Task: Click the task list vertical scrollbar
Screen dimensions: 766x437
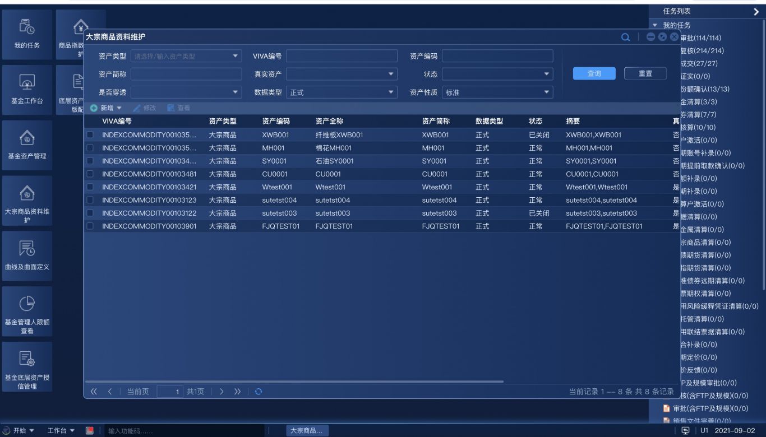Action: click(x=764, y=154)
